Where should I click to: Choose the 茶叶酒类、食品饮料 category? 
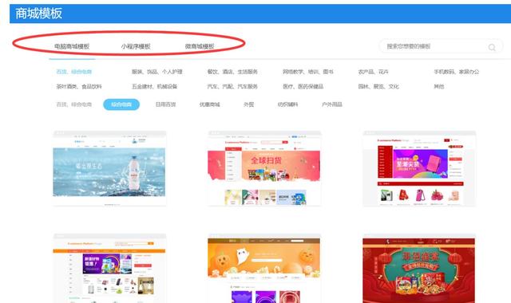79,87
